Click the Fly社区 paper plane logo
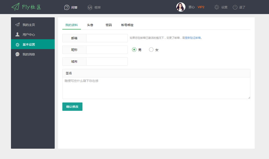Screen dimensions: 269x159 (x=16, y=7)
